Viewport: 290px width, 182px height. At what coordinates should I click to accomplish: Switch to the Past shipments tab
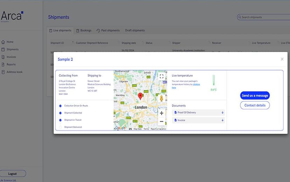tap(108, 30)
